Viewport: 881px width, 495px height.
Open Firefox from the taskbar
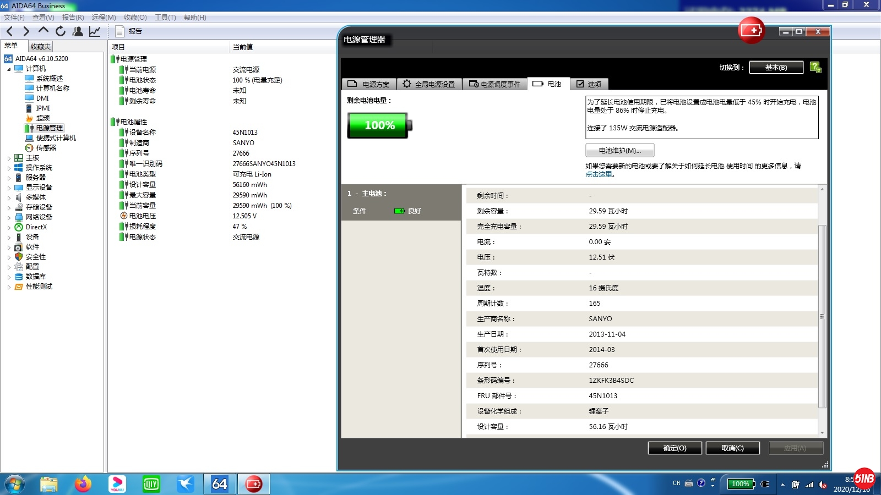tap(83, 484)
